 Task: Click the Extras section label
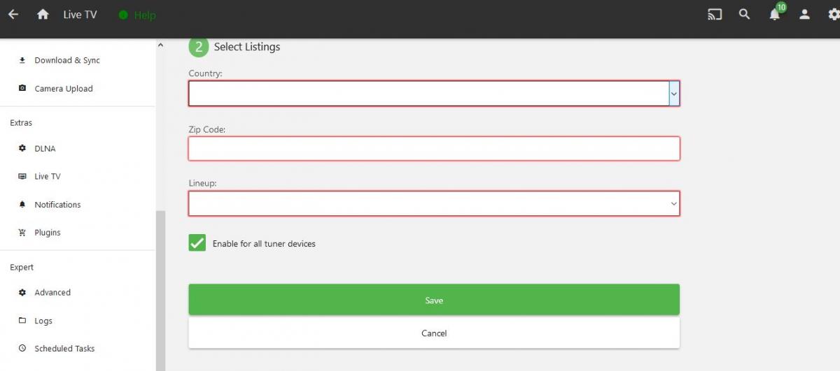pos(21,123)
